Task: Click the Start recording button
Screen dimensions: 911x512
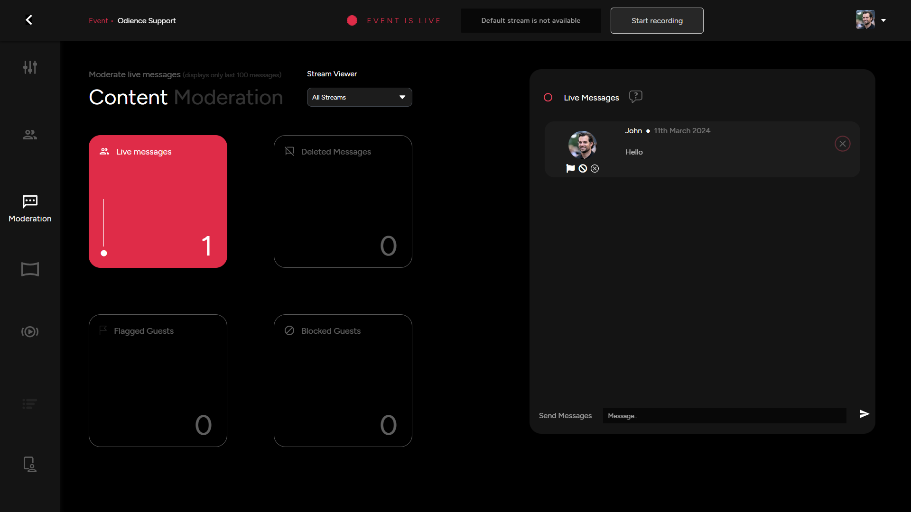Action: click(x=657, y=20)
